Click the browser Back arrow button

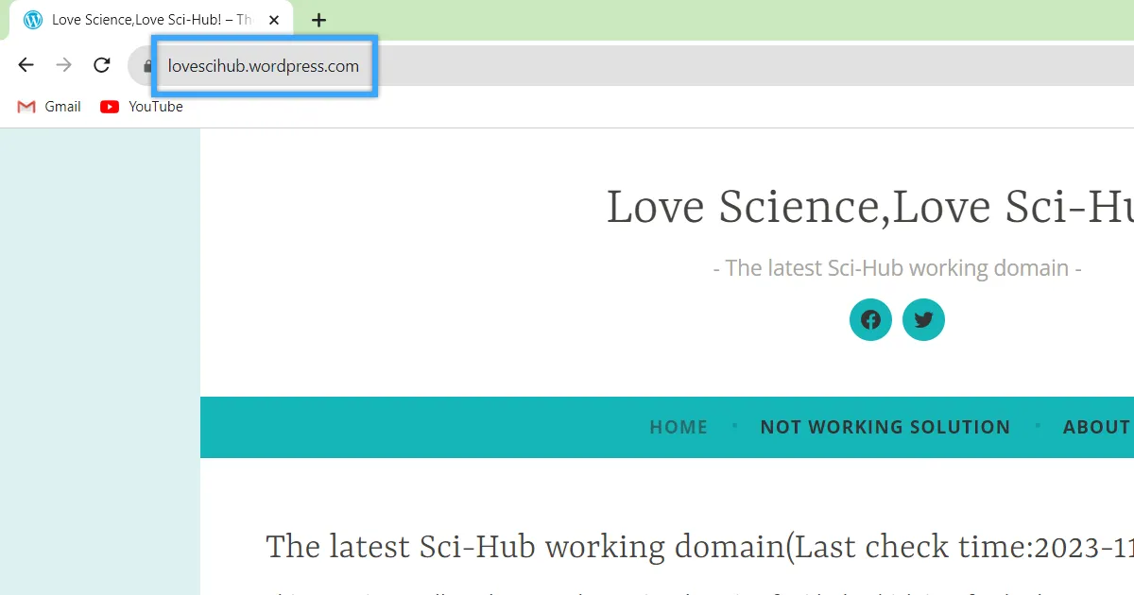pyautogui.click(x=26, y=65)
